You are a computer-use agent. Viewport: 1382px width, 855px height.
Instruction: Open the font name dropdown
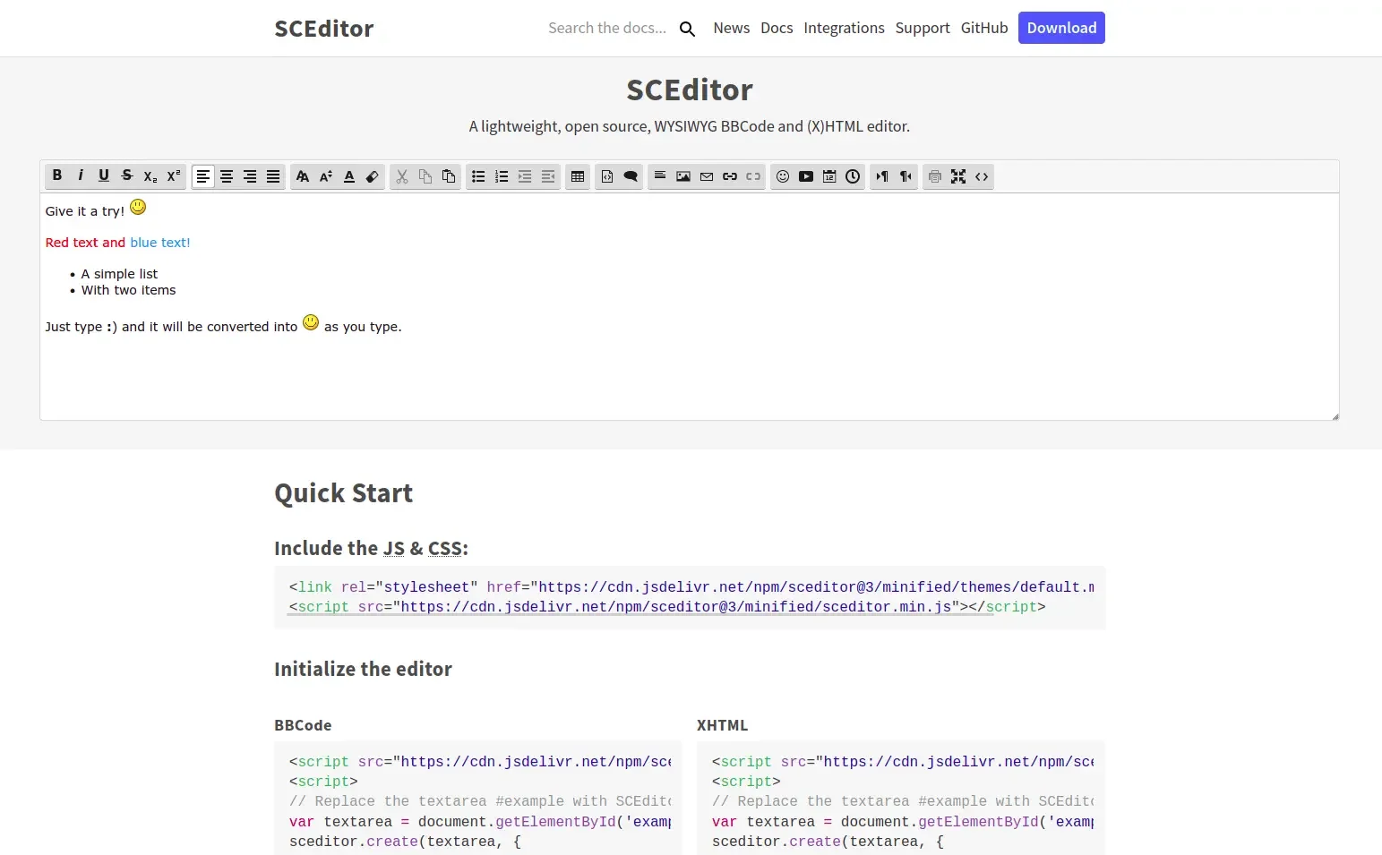[303, 176]
